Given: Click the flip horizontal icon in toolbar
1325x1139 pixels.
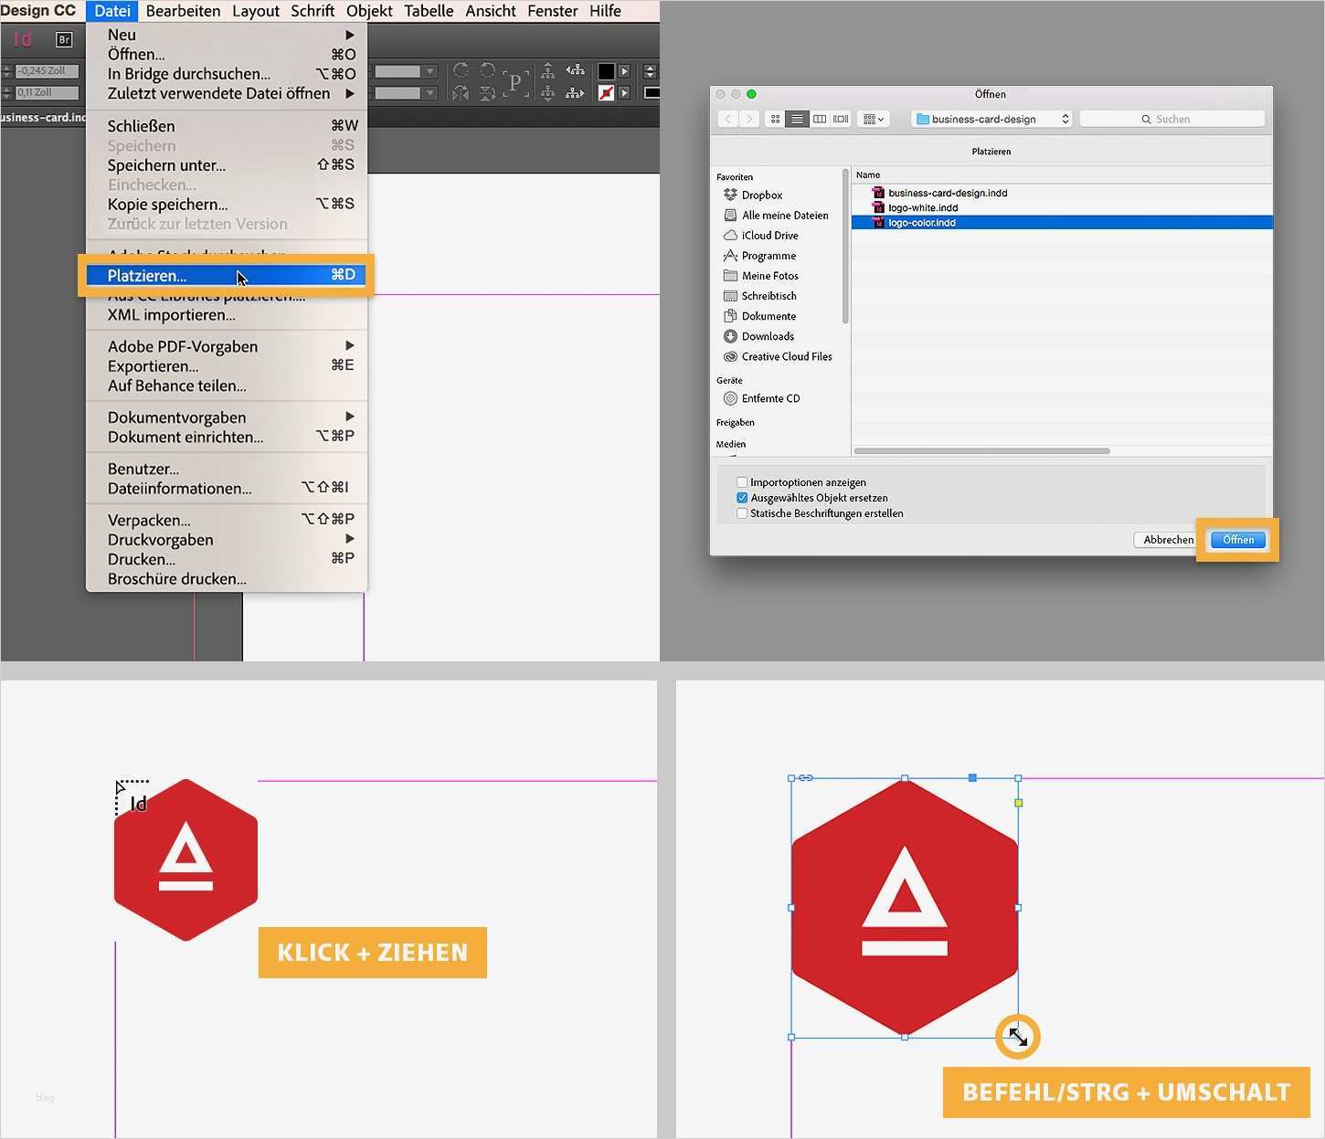Looking at the screenshot, I should point(460,92).
